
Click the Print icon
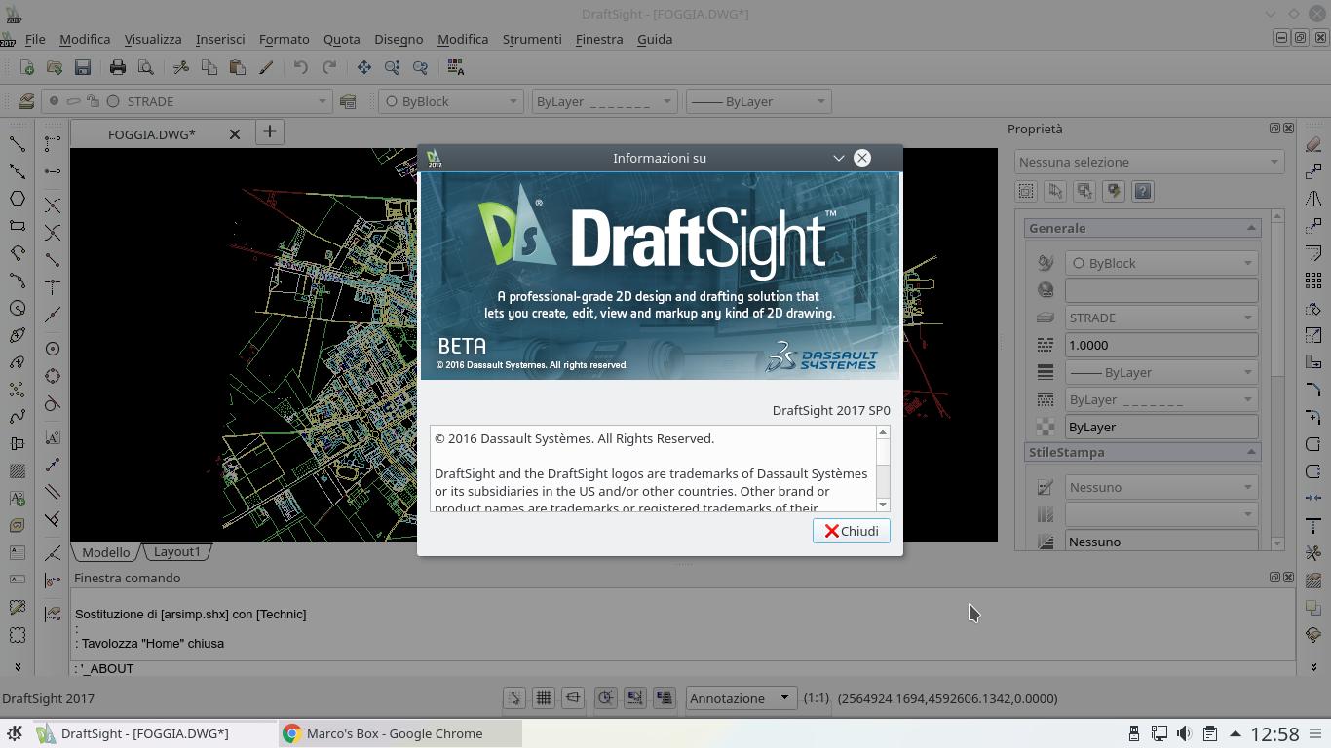118,67
